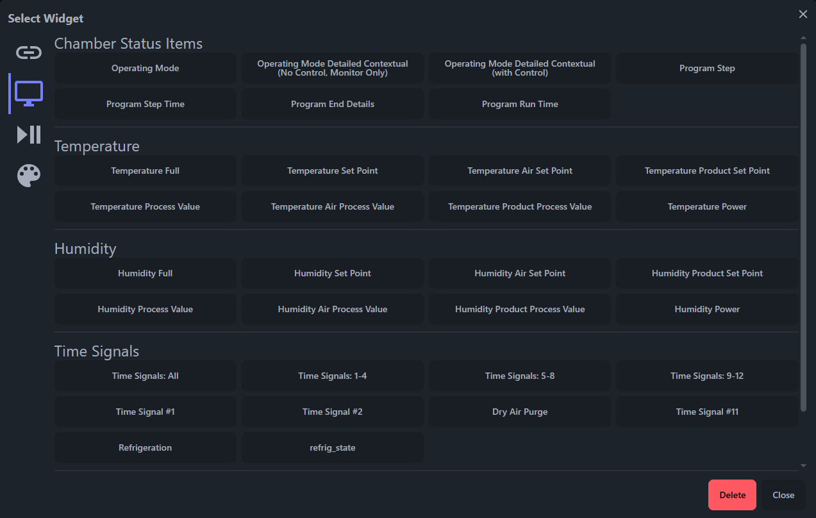Select the monitor display widgets icon

29,94
